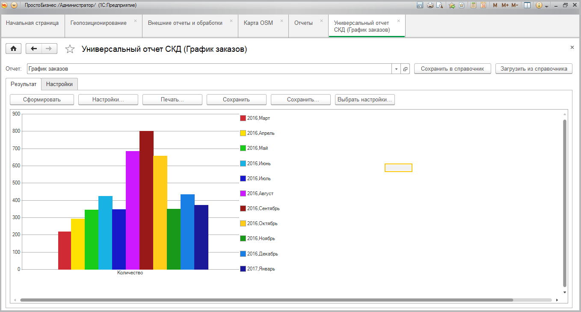This screenshot has width=581, height=312.
Task: Navigate back with the left arrow
Action: point(34,49)
